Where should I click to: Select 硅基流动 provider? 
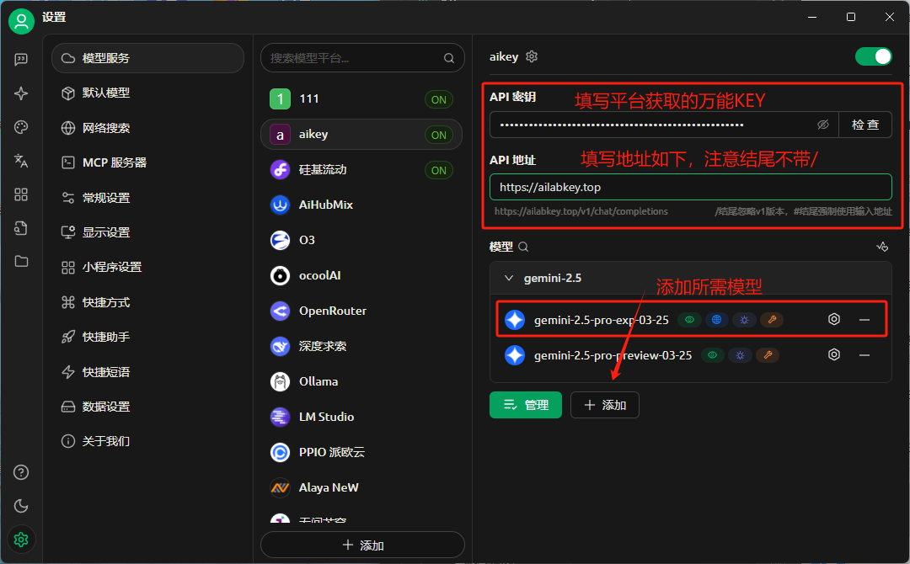click(361, 170)
